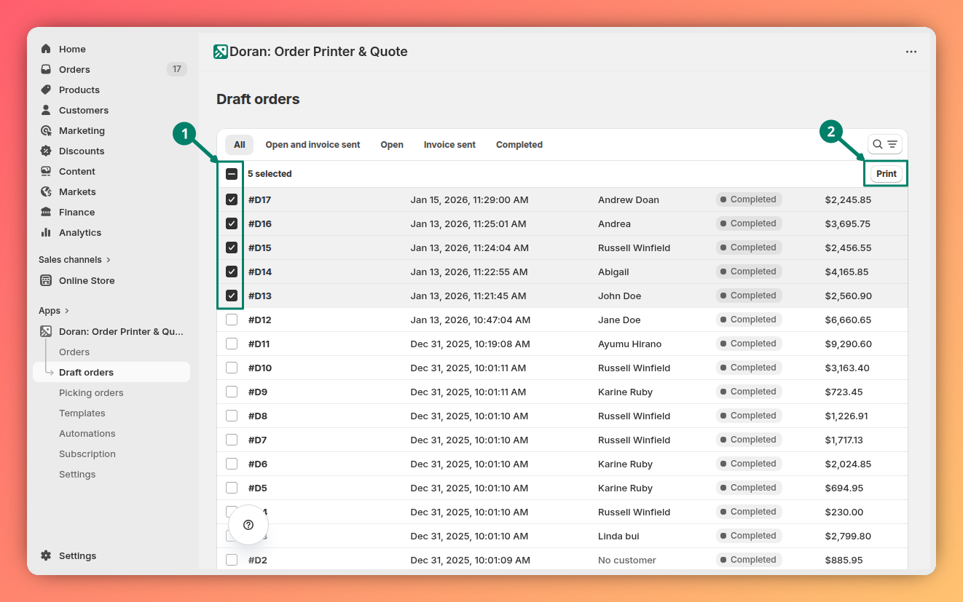Viewport: 963px width, 602px height.
Task: Open the Invoice sent filter tab
Action: (x=449, y=144)
